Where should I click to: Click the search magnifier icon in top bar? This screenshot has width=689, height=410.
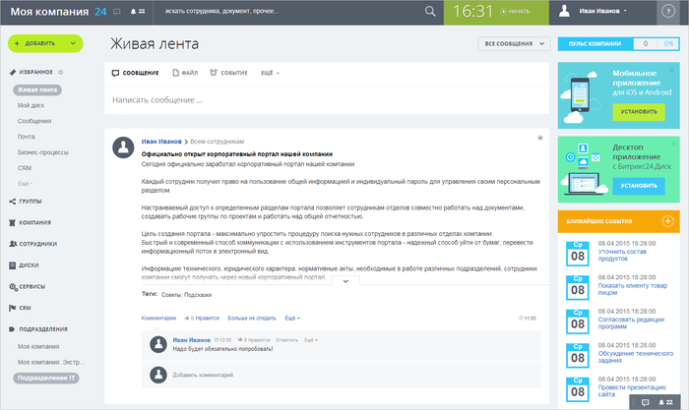(429, 11)
